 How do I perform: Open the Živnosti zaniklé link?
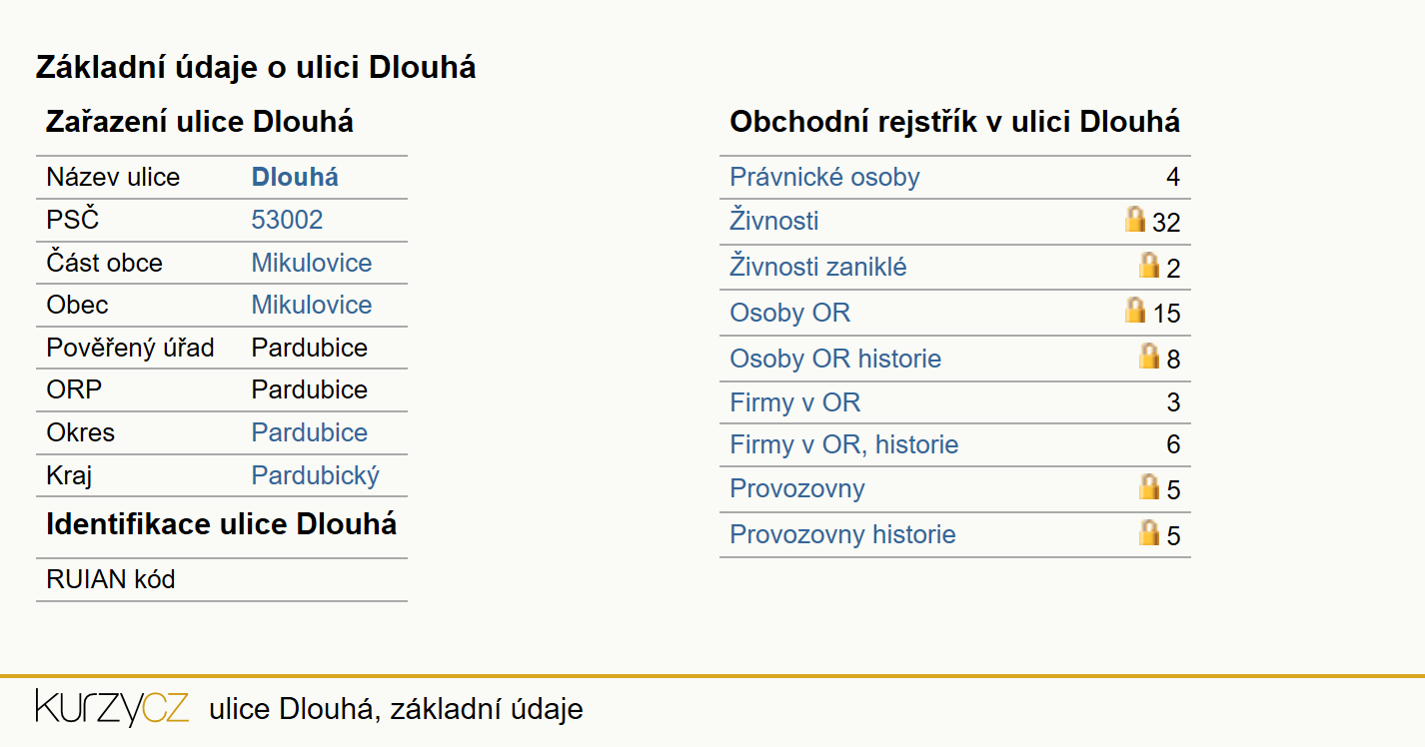click(x=818, y=267)
